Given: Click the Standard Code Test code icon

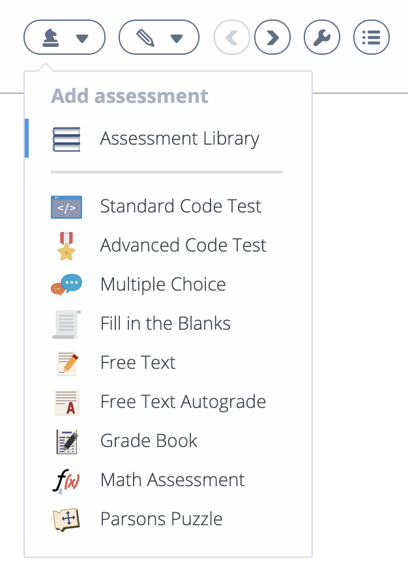Looking at the screenshot, I should 66,207.
